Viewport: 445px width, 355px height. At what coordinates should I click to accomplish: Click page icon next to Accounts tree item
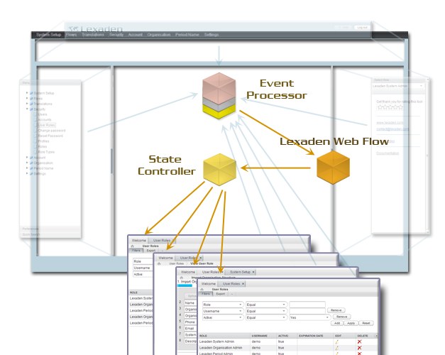[x=35, y=120]
